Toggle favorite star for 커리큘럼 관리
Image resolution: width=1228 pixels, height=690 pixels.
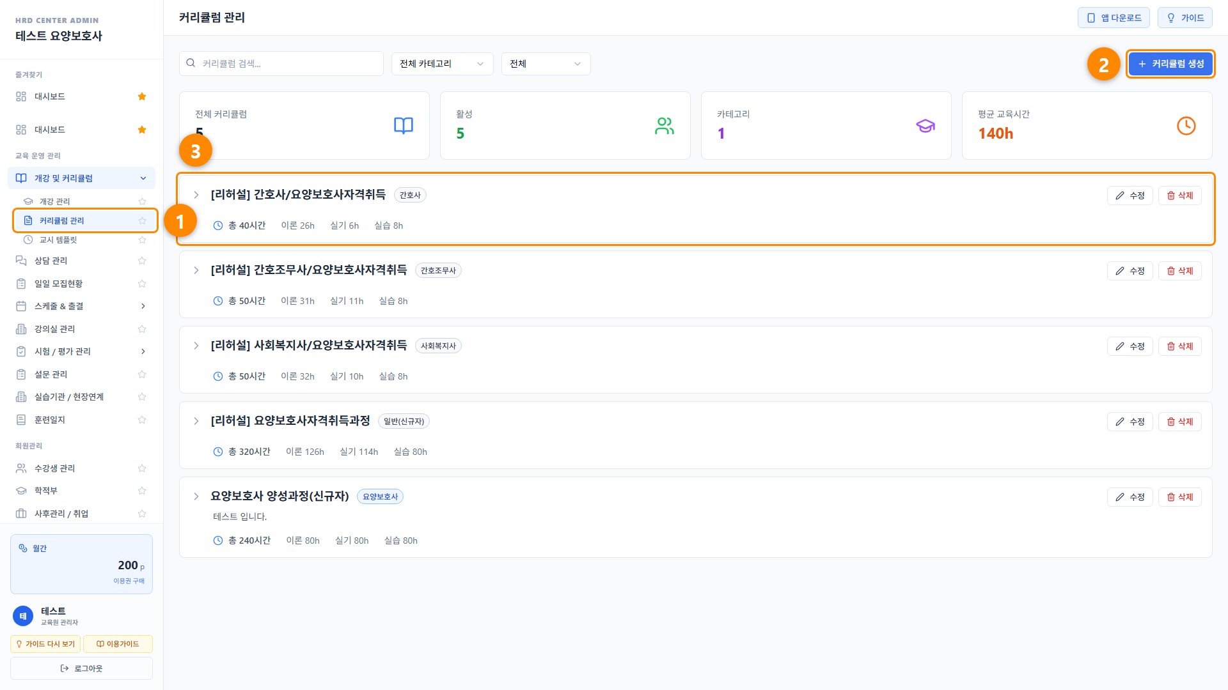click(x=142, y=220)
